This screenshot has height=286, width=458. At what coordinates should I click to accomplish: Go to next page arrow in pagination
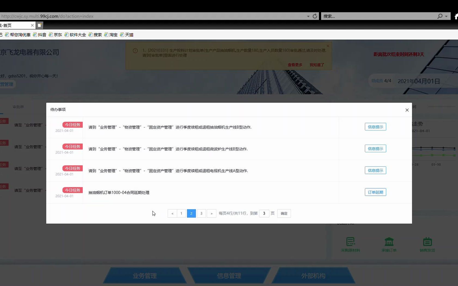point(211,213)
